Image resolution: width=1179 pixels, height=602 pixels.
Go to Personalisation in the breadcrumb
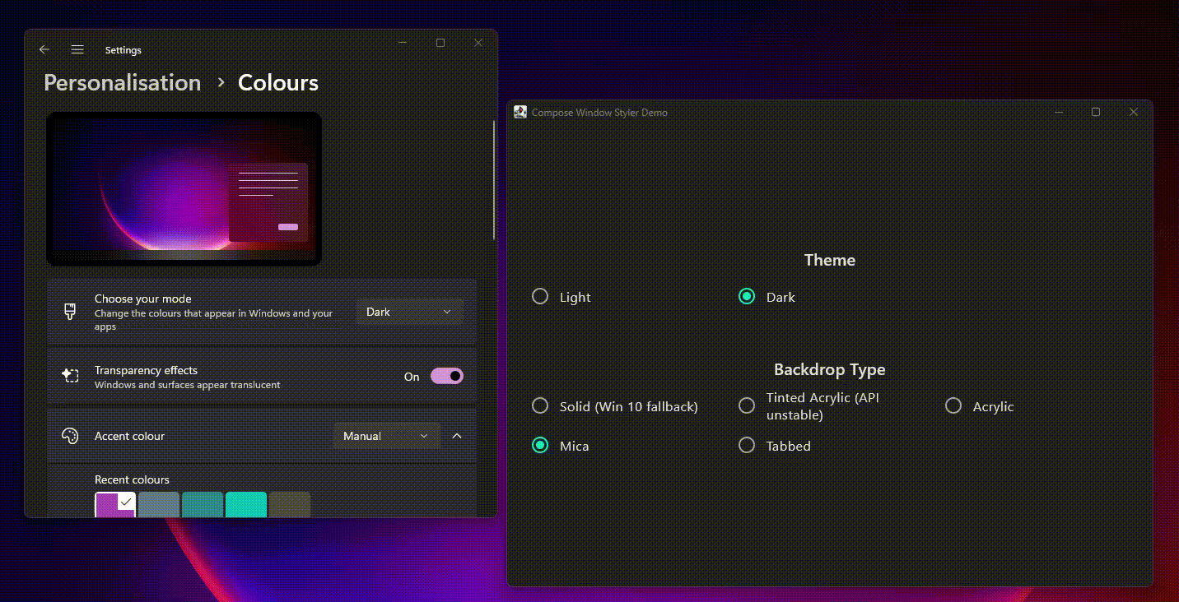click(122, 83)
